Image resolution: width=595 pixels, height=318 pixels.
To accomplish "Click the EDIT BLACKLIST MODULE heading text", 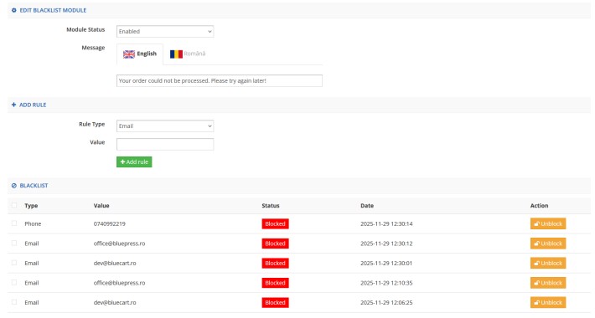I will (x=53, y=10).
